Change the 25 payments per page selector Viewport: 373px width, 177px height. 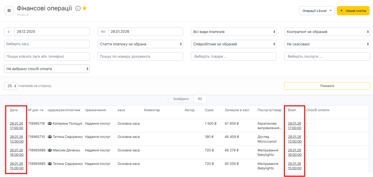click(11, 86)
